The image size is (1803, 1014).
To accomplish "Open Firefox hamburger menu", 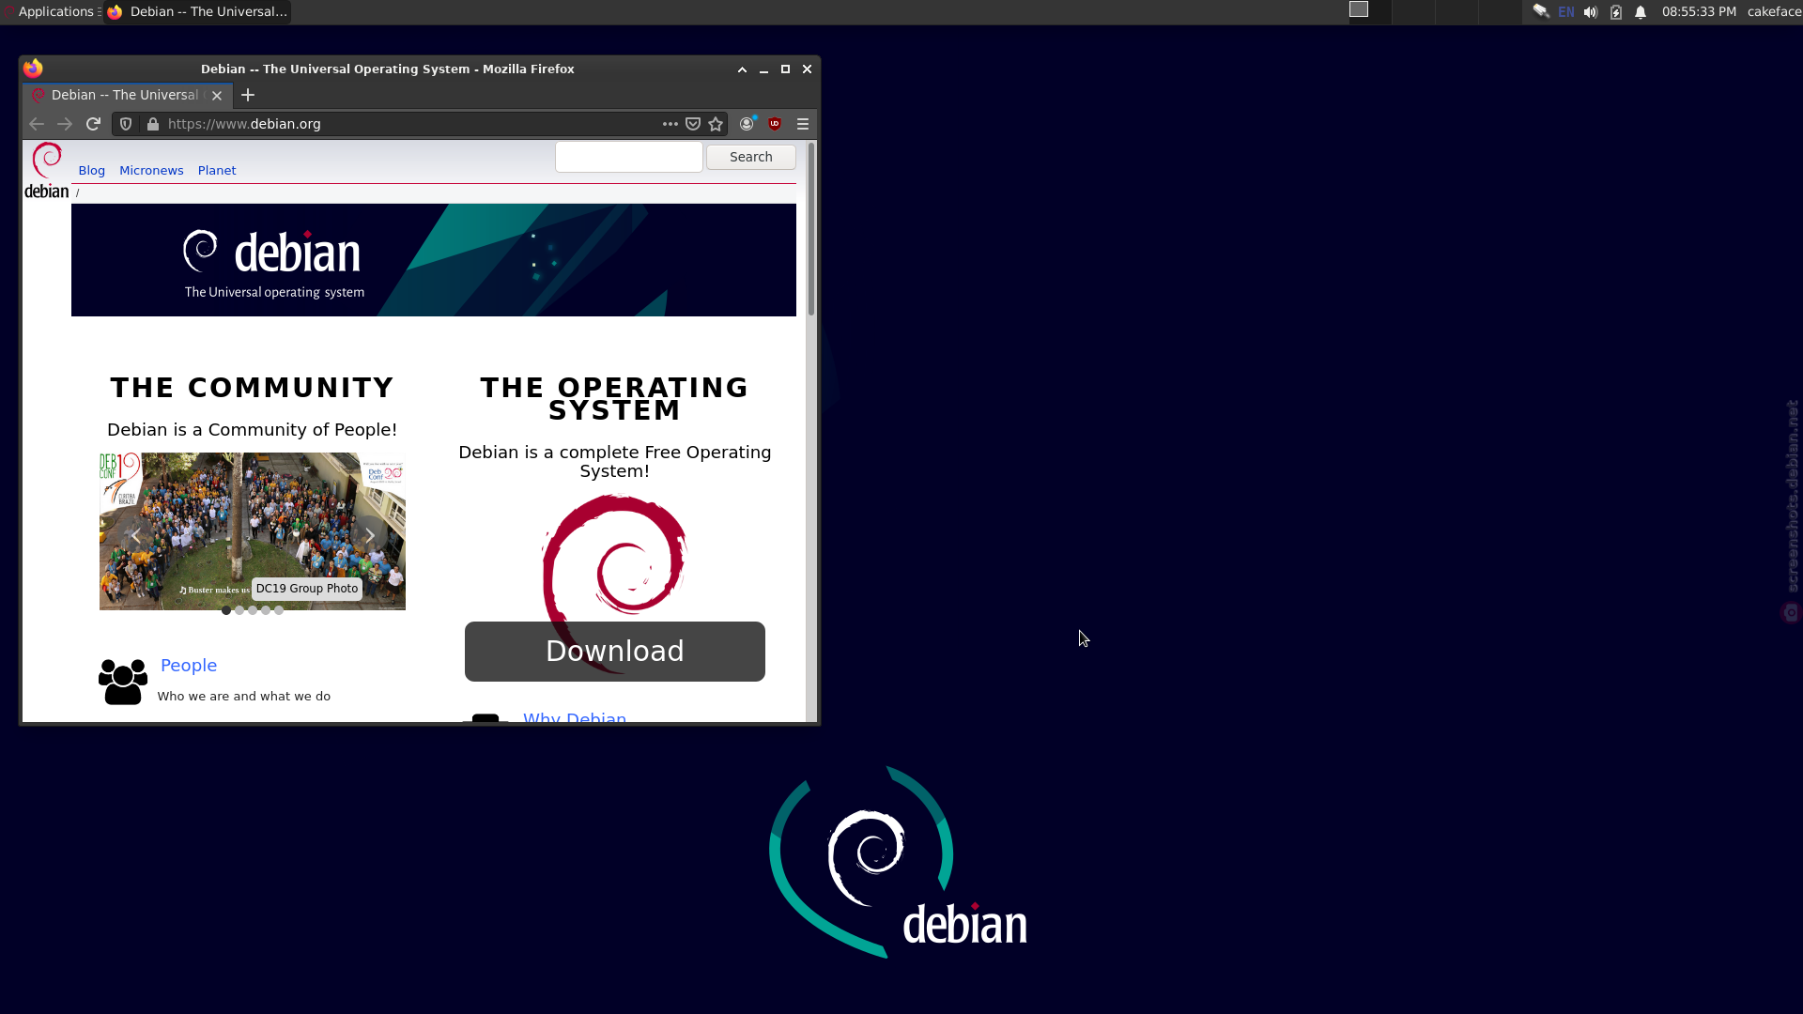I will tap(803, 124).
